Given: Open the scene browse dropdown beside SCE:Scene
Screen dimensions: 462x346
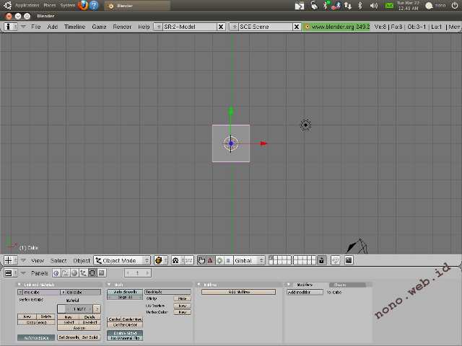Looking at the screenshot, I should pyautogui.click(x=234, y=27).
